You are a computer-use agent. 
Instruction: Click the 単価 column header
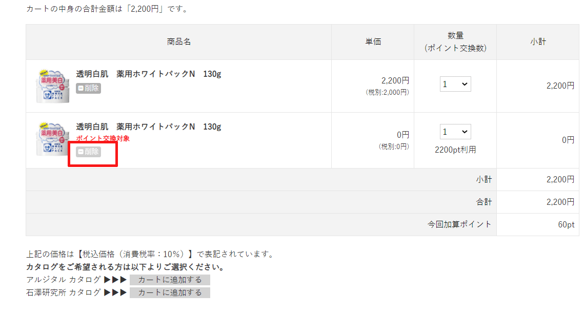[373, 41]
